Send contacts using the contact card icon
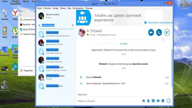This screenshot has width=192, height=108. tap(158, 101)
